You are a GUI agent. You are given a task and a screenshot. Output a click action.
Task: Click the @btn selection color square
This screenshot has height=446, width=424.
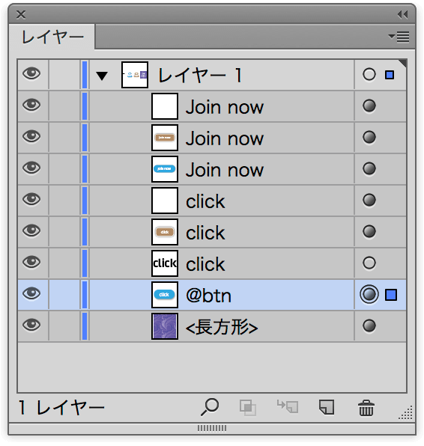click(x=391, y=295)
